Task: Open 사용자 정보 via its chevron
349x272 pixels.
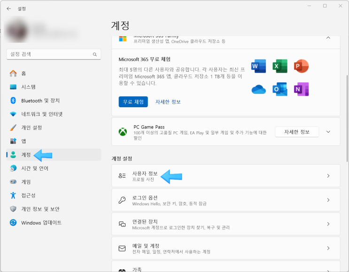Action: pyautogui.click(x=328, y=176)
